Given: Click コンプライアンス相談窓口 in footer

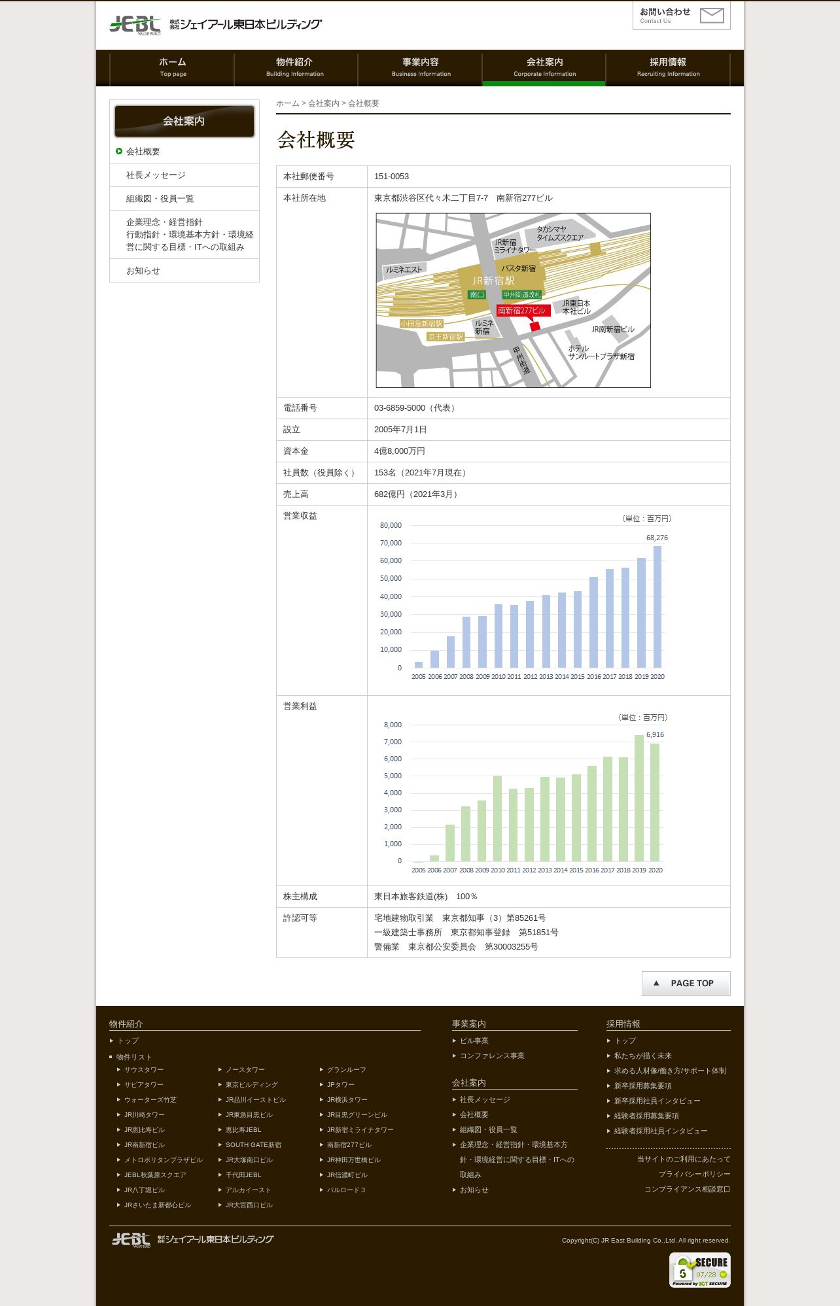Looking at the screenshot, I should tap(688, 1190).
